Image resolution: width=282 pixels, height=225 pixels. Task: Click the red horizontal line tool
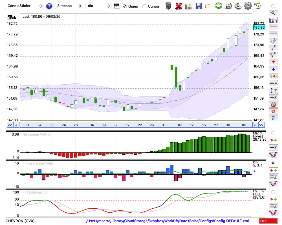pos(273,27)
